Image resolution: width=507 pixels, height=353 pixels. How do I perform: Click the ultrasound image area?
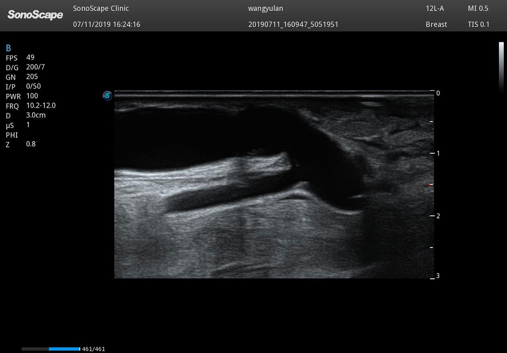(274, 184)
